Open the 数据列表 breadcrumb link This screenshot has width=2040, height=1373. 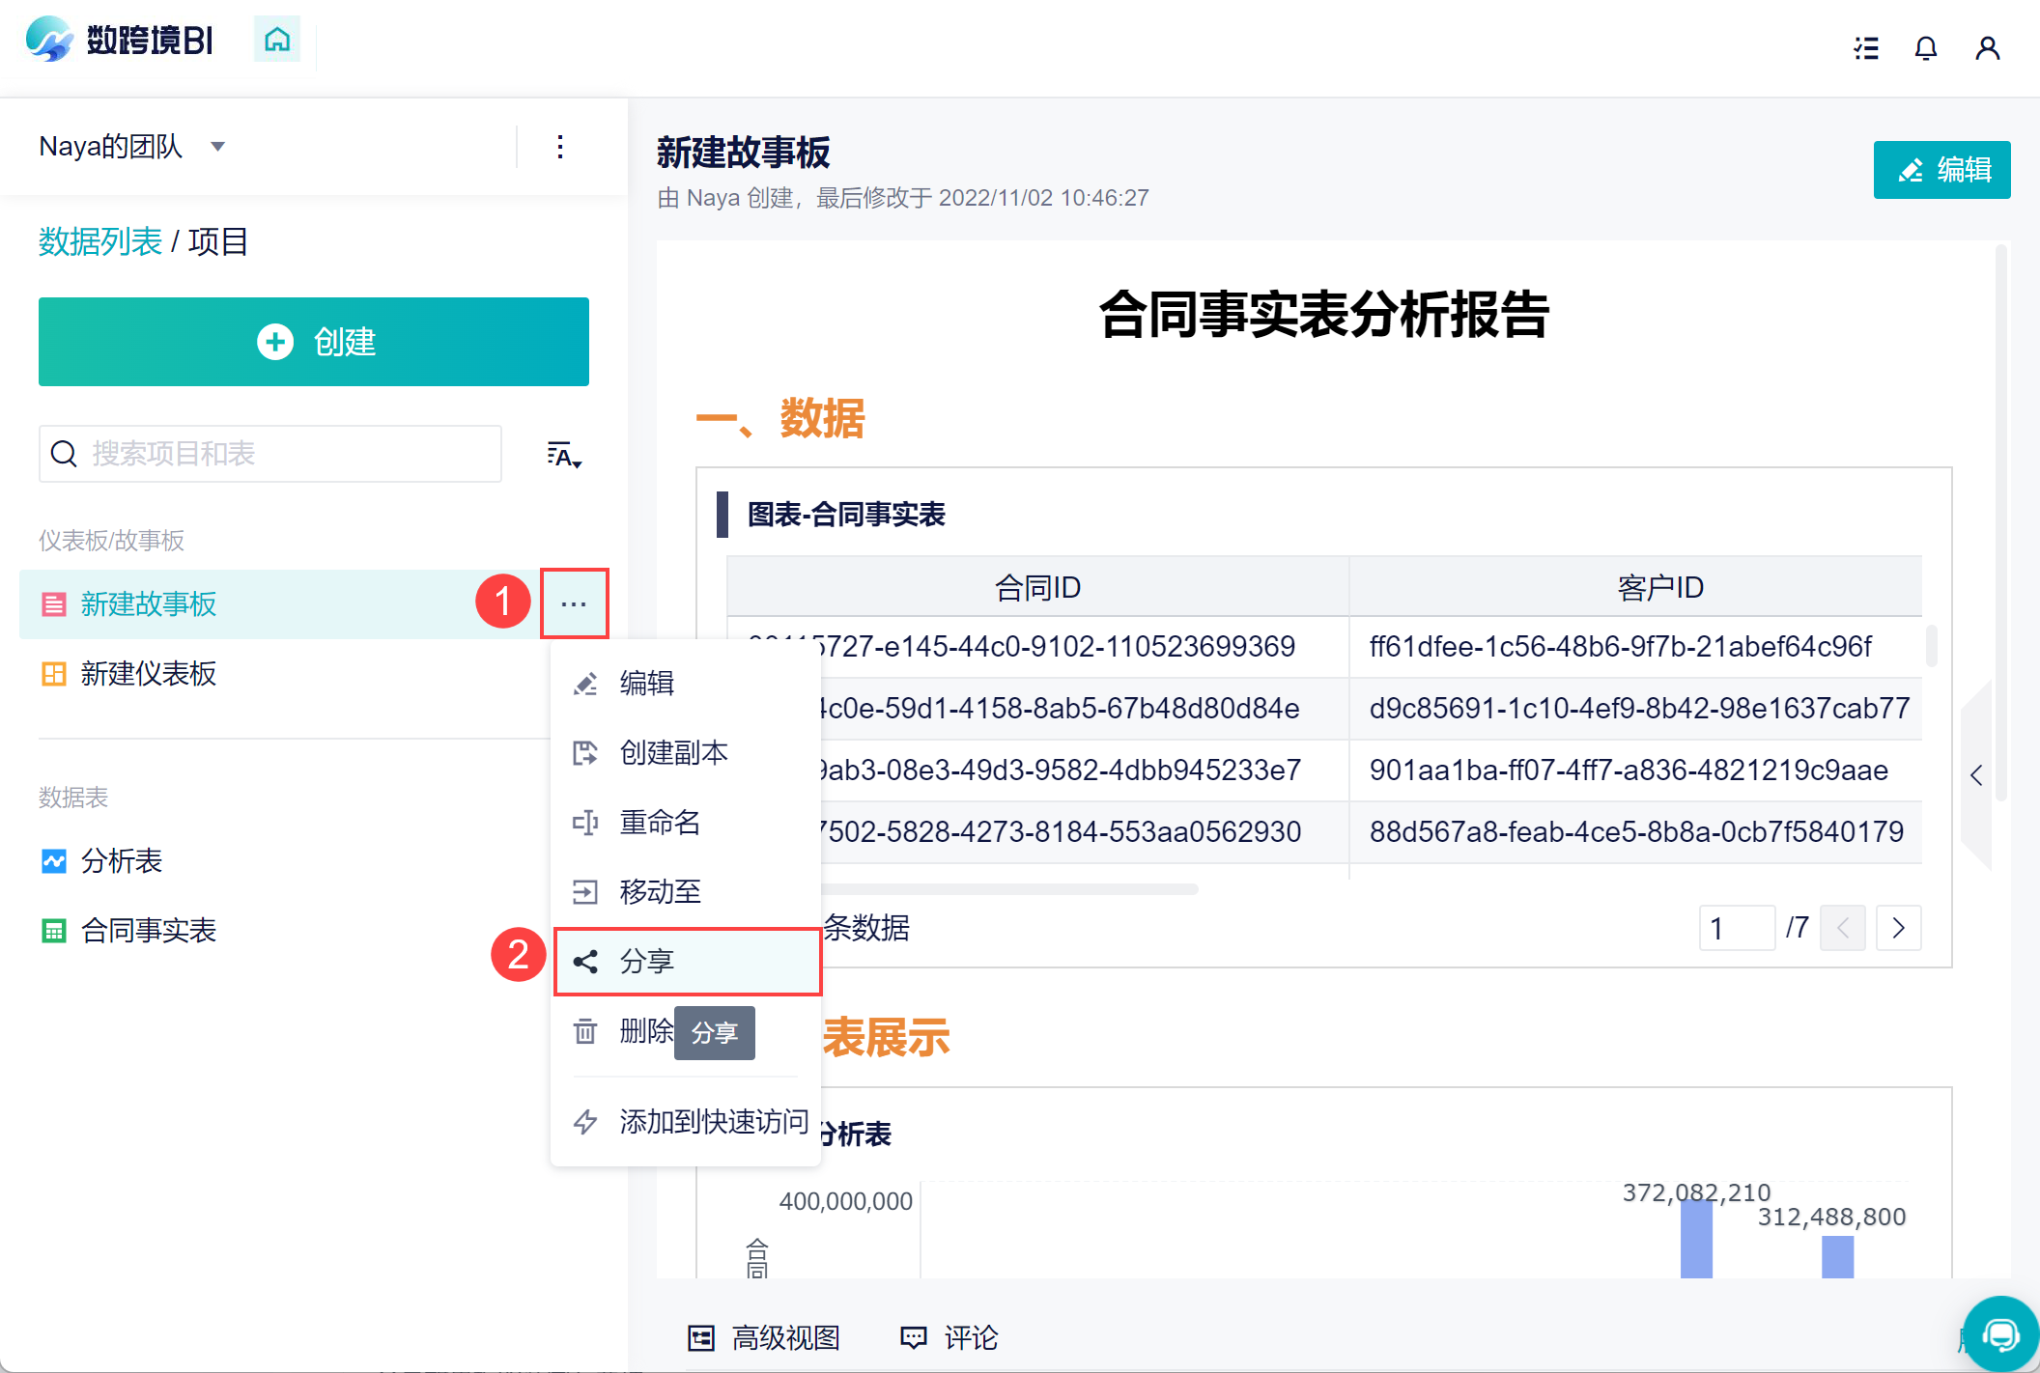pos(99,241)
